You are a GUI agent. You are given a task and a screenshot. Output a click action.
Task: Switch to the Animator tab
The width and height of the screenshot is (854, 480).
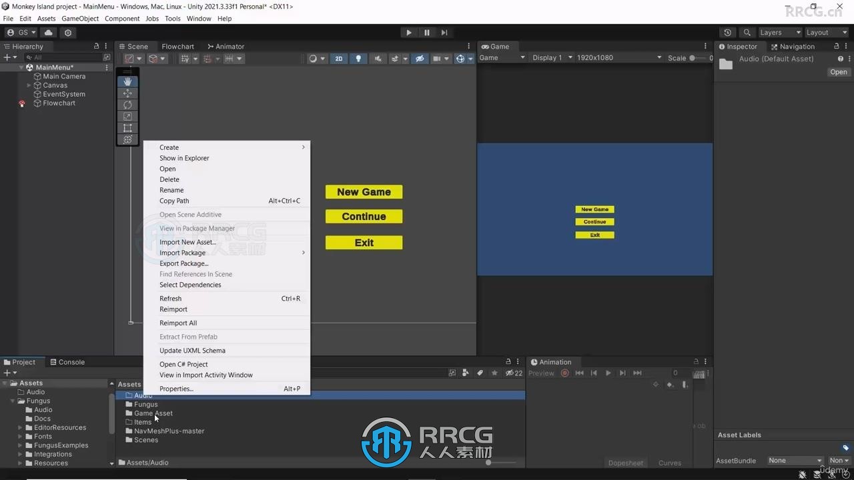coord(226,47)
